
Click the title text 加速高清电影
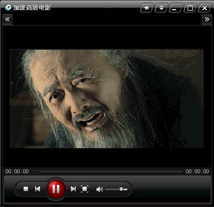(32, 8)
